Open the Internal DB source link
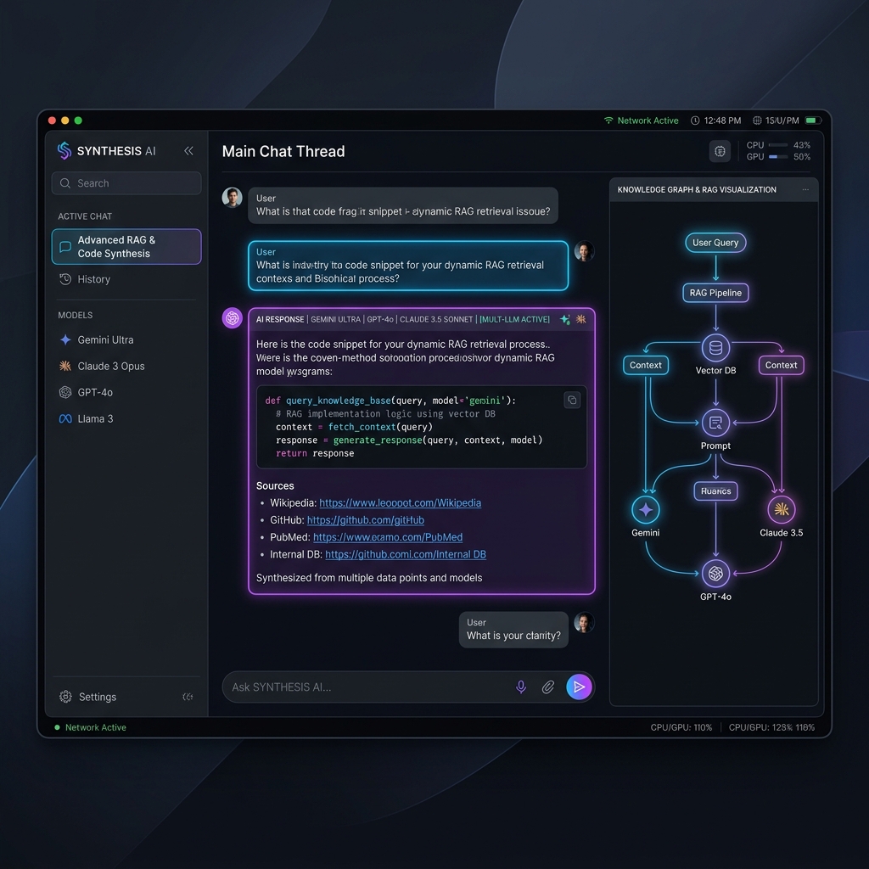 pyautogui.click(x=405, y=554)
